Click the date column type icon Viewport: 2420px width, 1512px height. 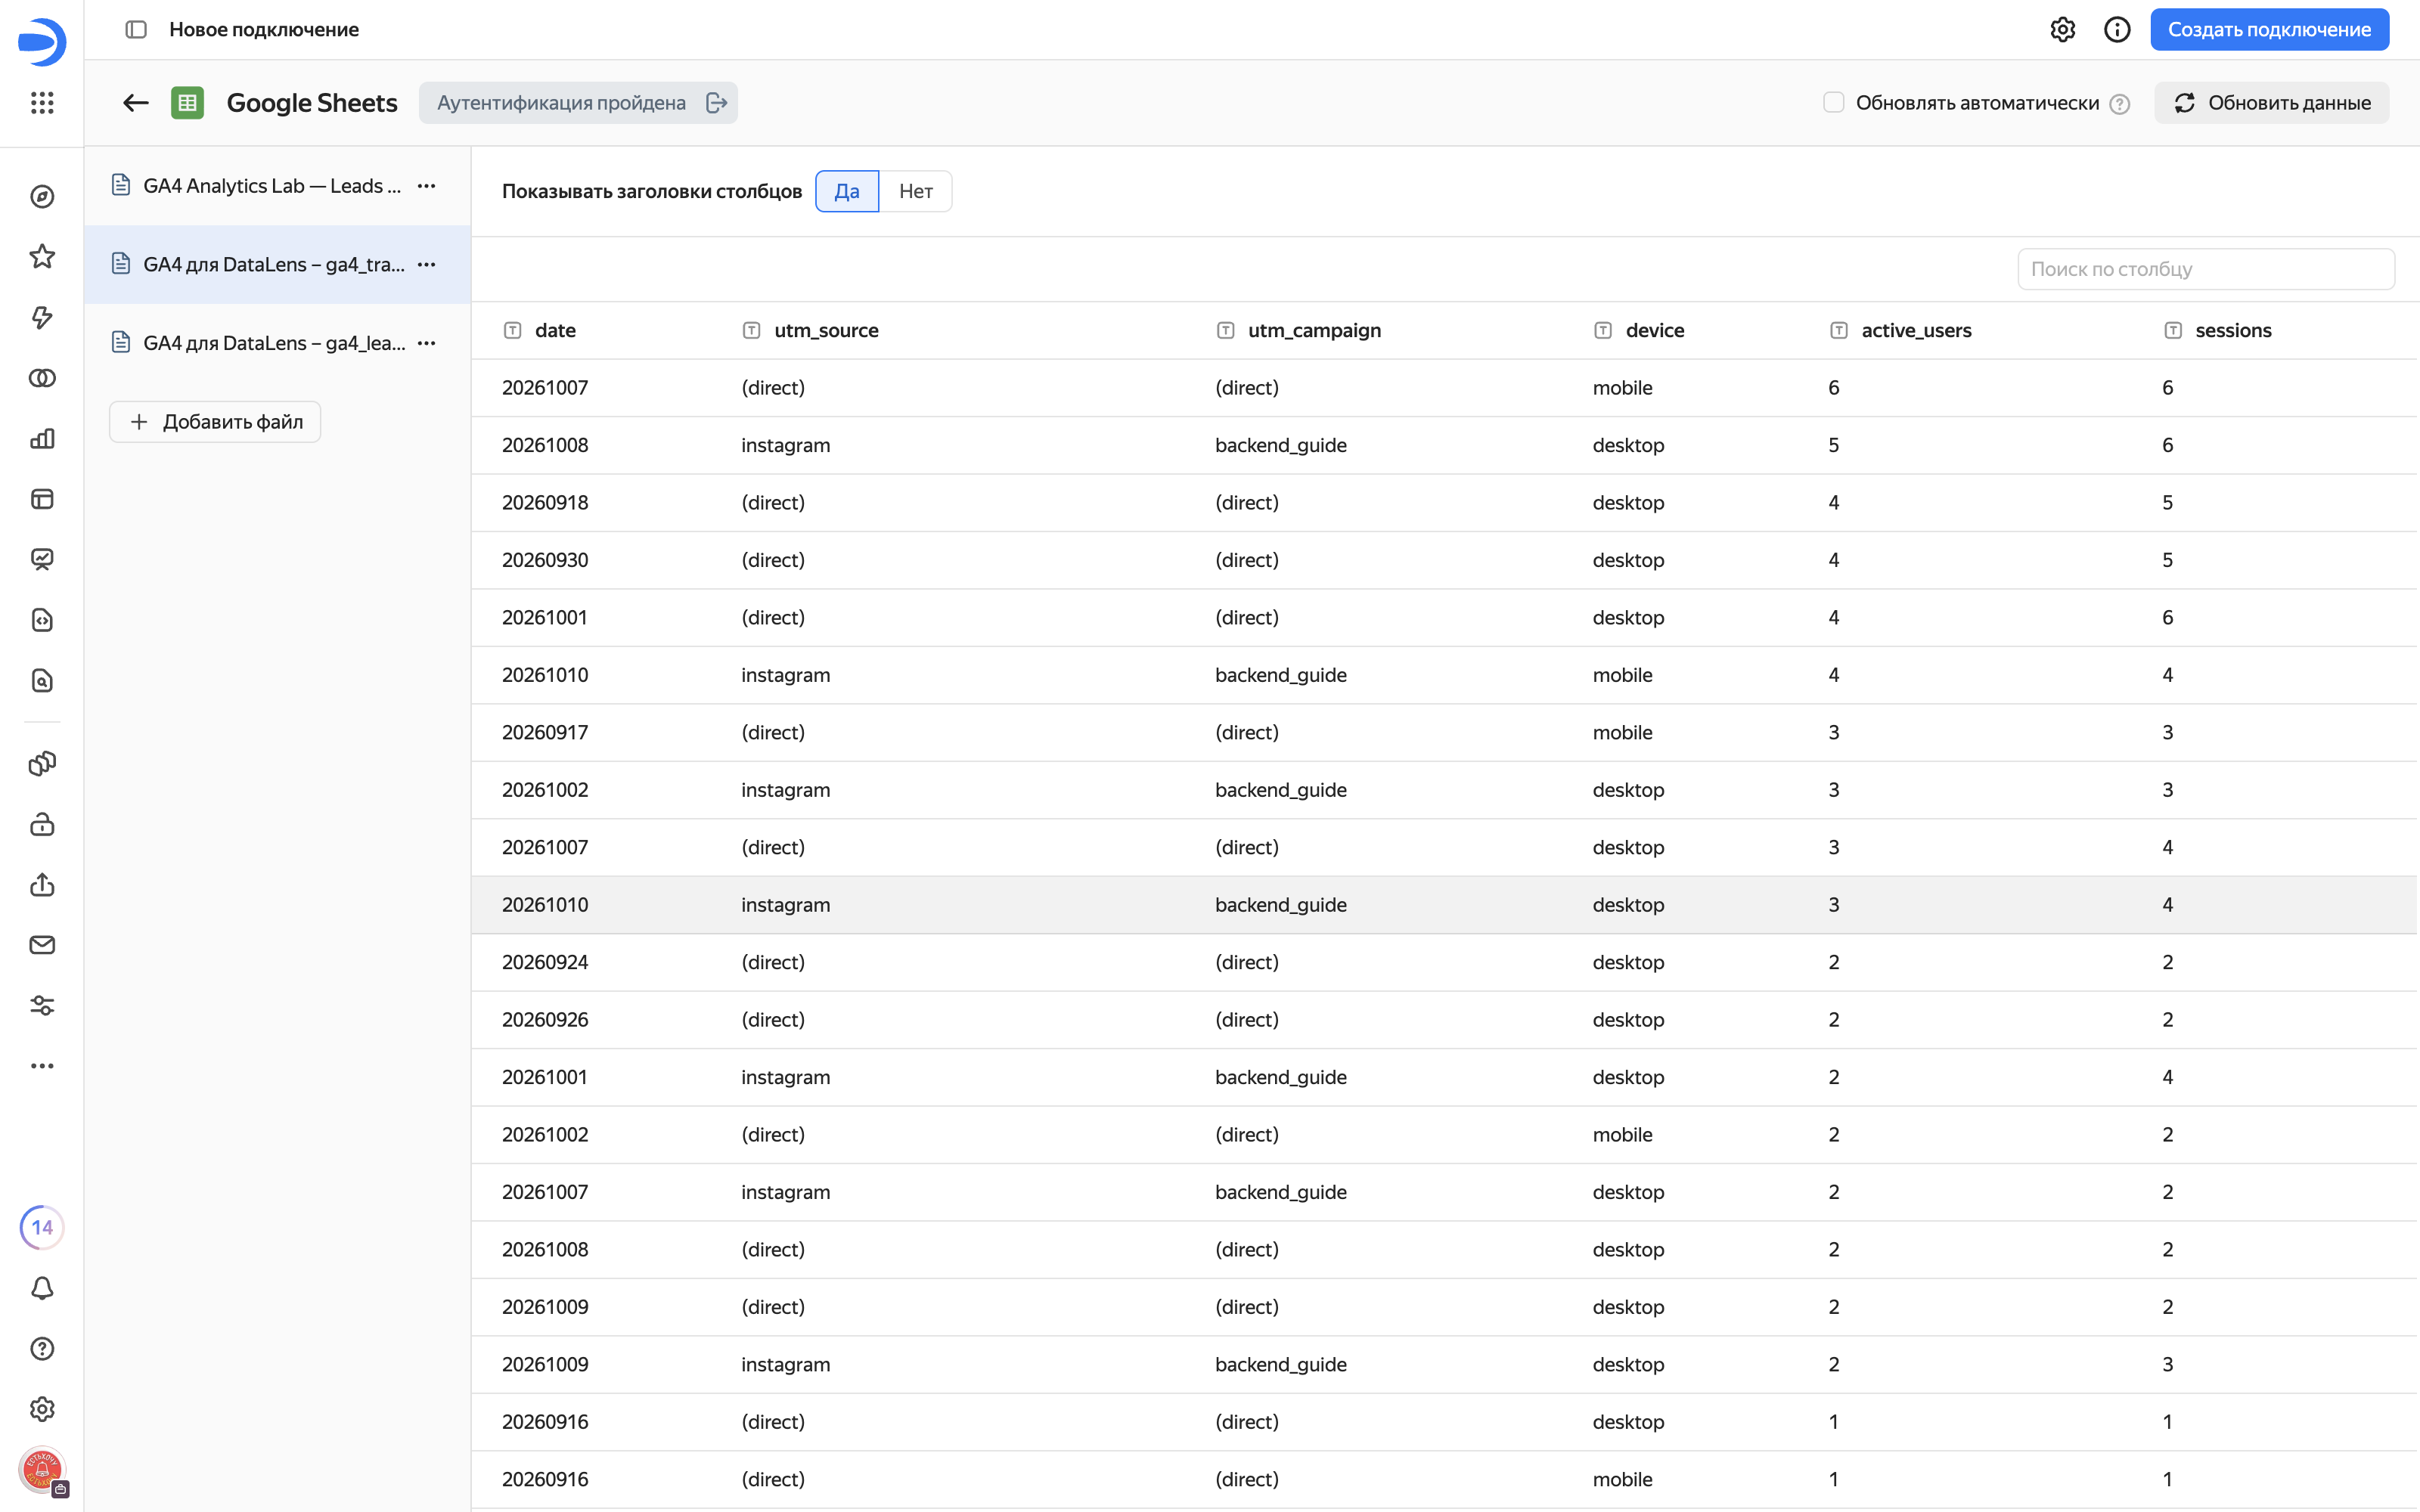(512, 330)
